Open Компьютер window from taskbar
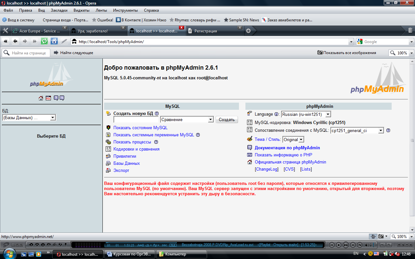Image resolution: width=415 pixels, height=259 pixels. pos(182,254)
